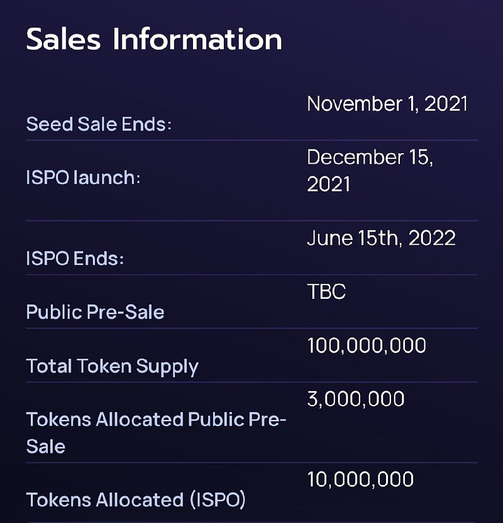Click the 10,000,000 ISPO allocation value

(360, 480)
